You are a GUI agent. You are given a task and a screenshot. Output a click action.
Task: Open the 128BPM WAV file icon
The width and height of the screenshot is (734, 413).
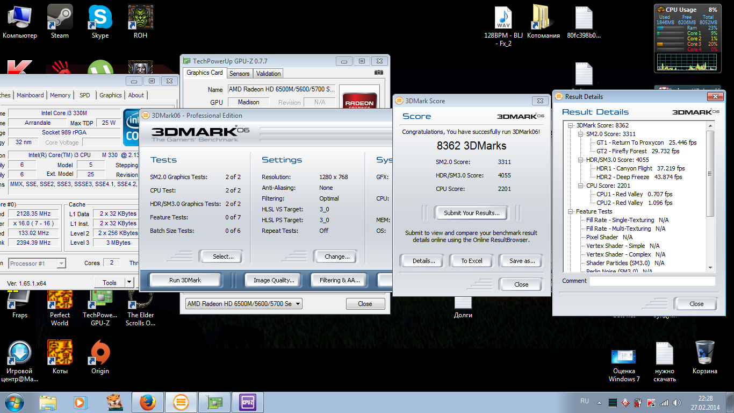click(503, 26)
